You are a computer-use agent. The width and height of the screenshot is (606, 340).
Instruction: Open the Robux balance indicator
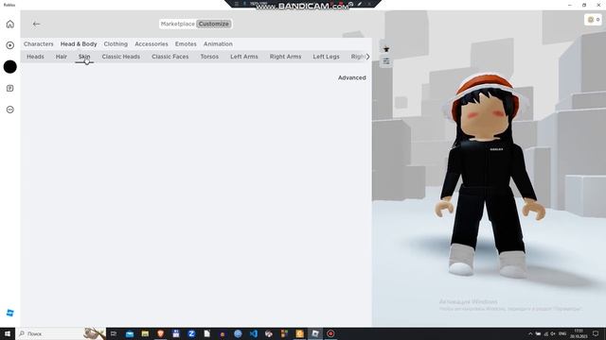pyautogui.click(x=594, y=19)
